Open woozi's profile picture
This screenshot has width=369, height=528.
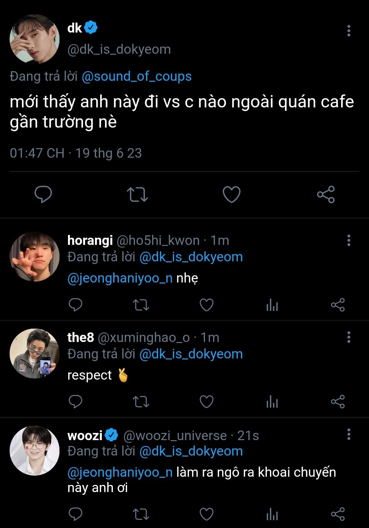tap(35, 450)
